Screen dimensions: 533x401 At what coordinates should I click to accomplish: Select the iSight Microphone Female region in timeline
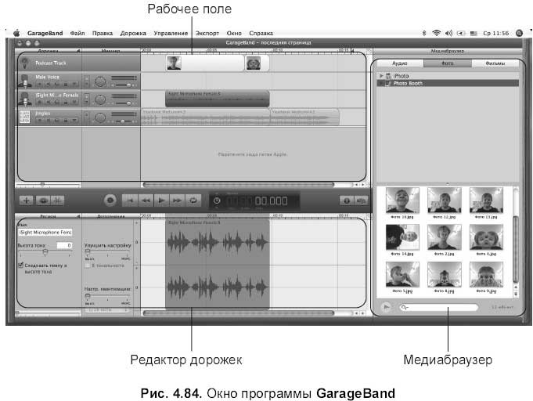218,99
